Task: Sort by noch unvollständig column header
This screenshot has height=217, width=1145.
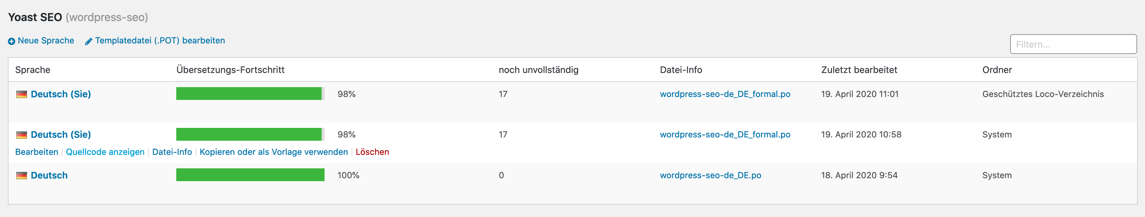Action: (539, 70)
